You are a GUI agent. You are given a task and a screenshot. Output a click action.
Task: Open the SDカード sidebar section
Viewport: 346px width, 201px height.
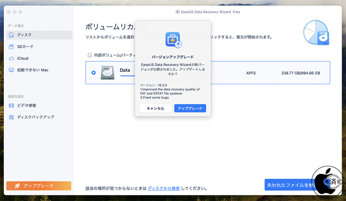tap(39, 46)
